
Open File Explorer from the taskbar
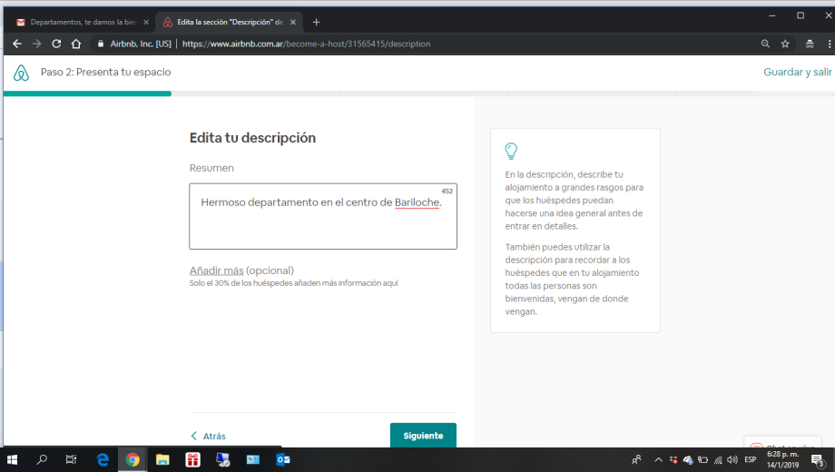click(162, 460)
